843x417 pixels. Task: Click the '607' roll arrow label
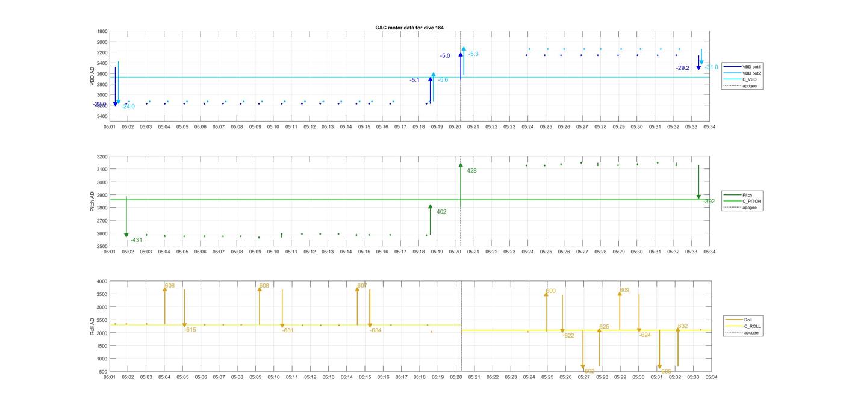pos(362,286)
